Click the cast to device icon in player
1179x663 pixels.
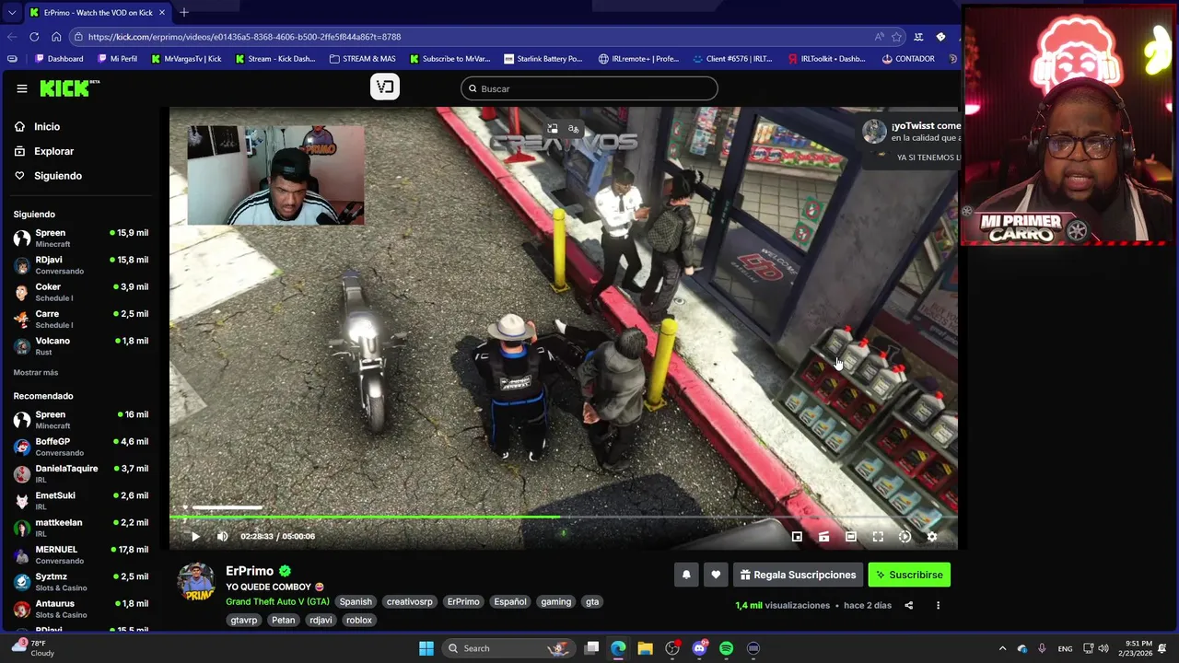(823, 536)
